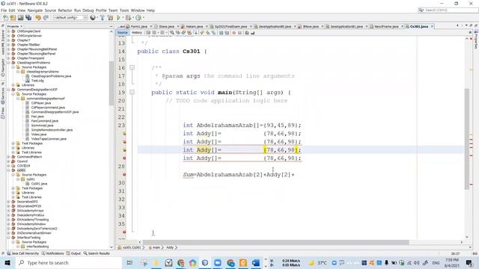Open Java Call Hierarchy at bottom

(x=23, y=253)
